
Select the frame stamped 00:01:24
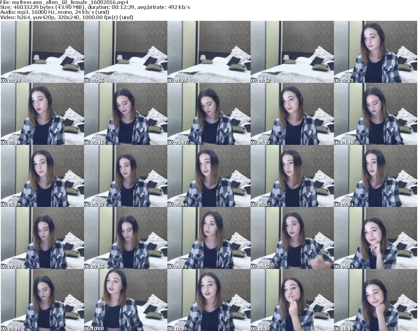coord(209,52)
